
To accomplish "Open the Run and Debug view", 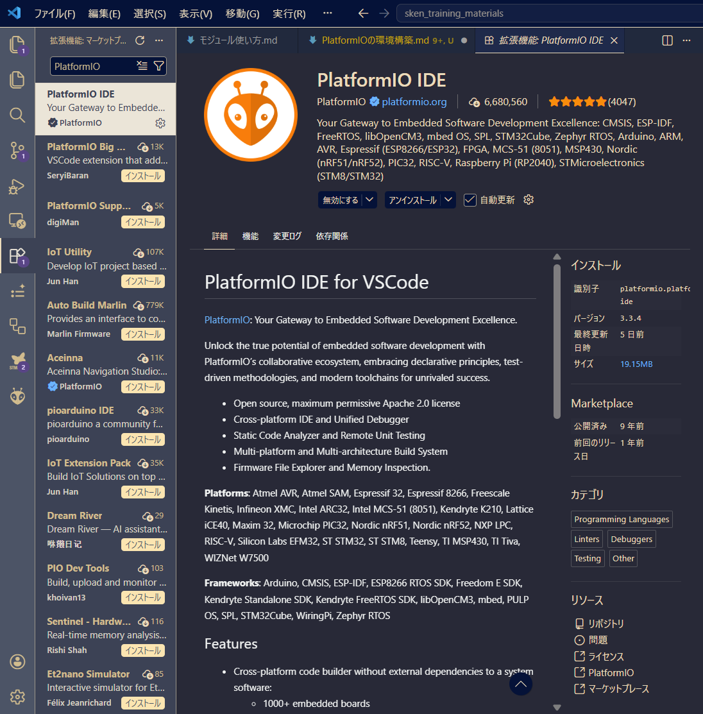I will [17, 186].
